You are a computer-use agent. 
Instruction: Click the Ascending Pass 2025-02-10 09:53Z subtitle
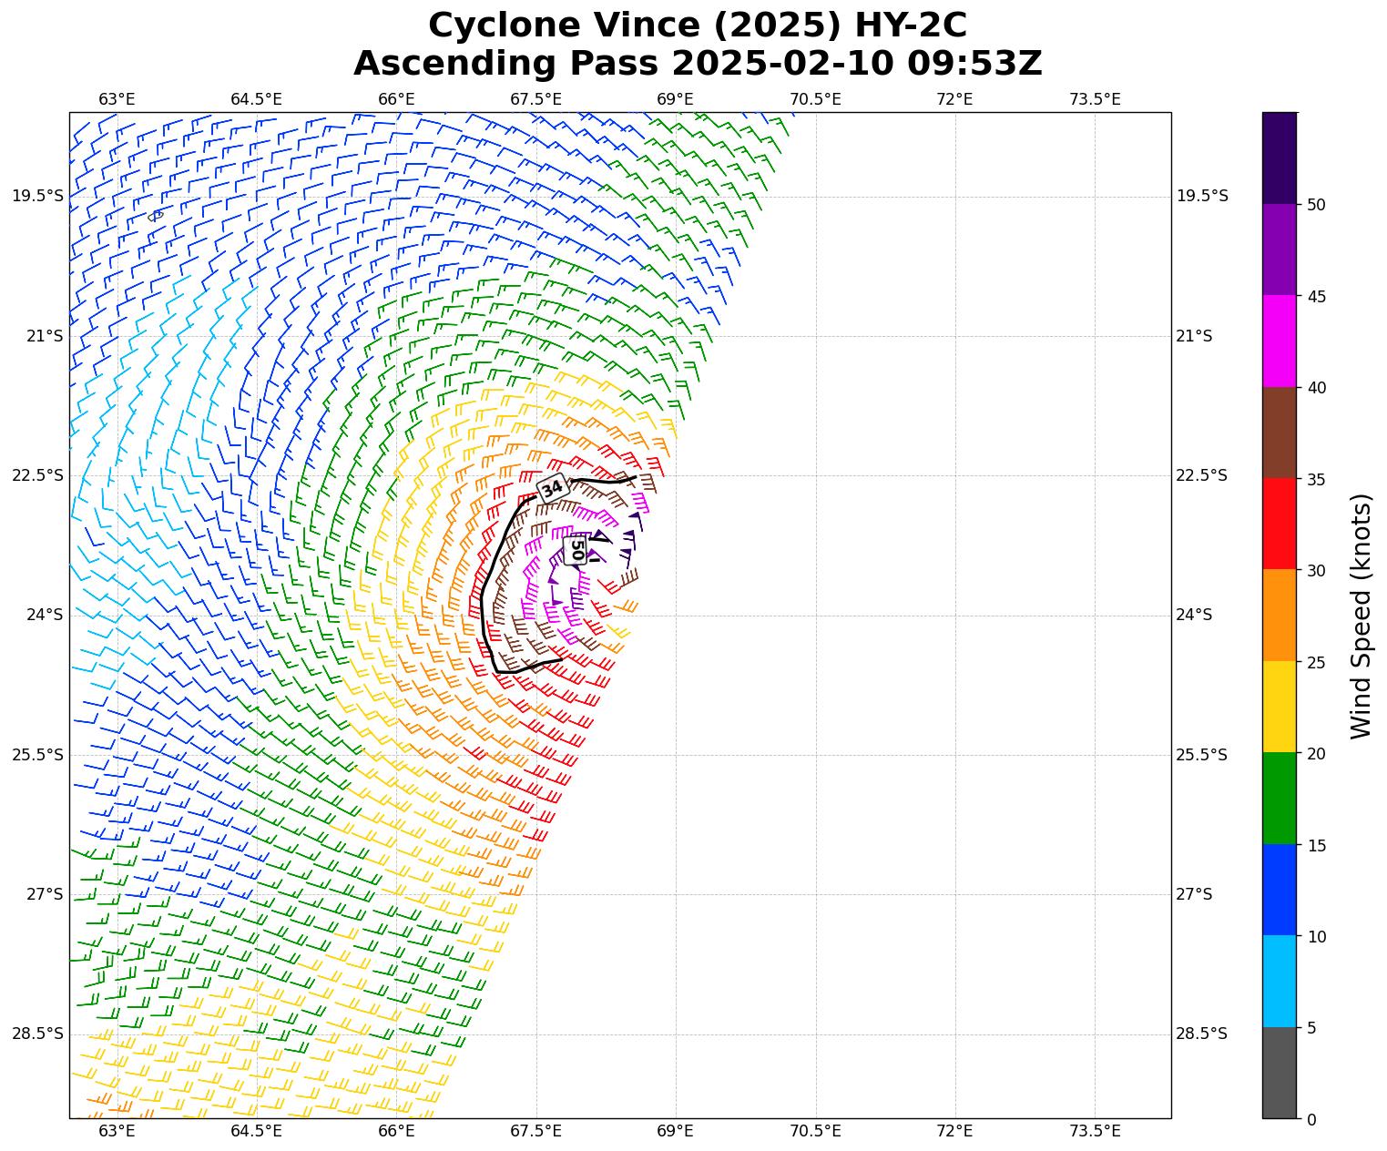click(x=698, y=64)
